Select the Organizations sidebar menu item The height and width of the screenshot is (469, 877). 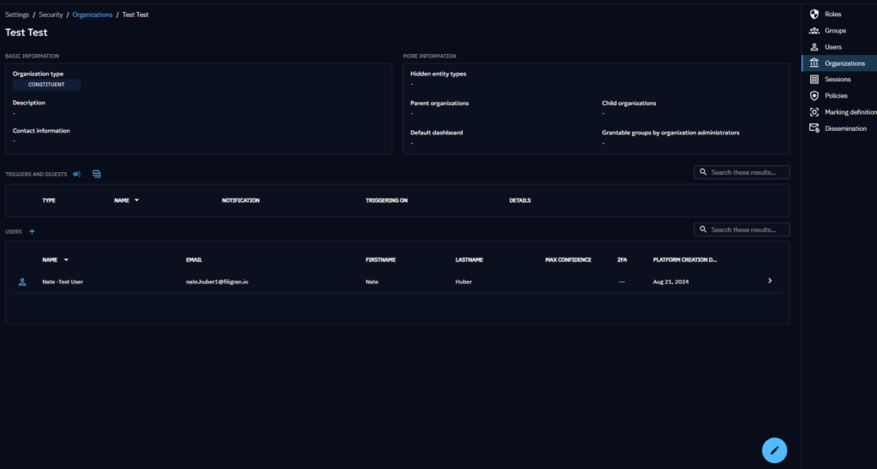point(844,63)
